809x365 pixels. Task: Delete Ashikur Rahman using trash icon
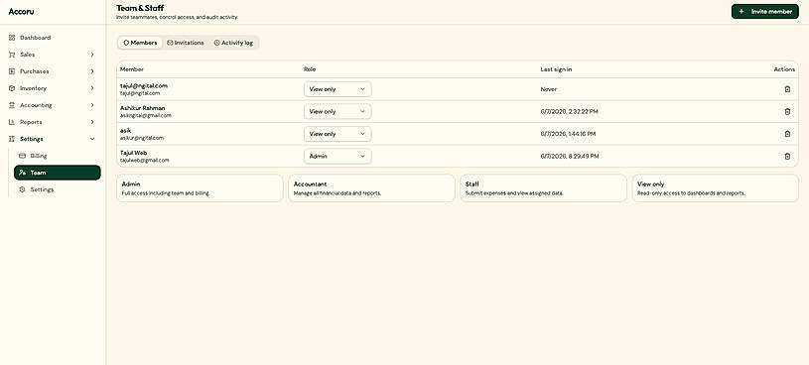tap(787, 111)
